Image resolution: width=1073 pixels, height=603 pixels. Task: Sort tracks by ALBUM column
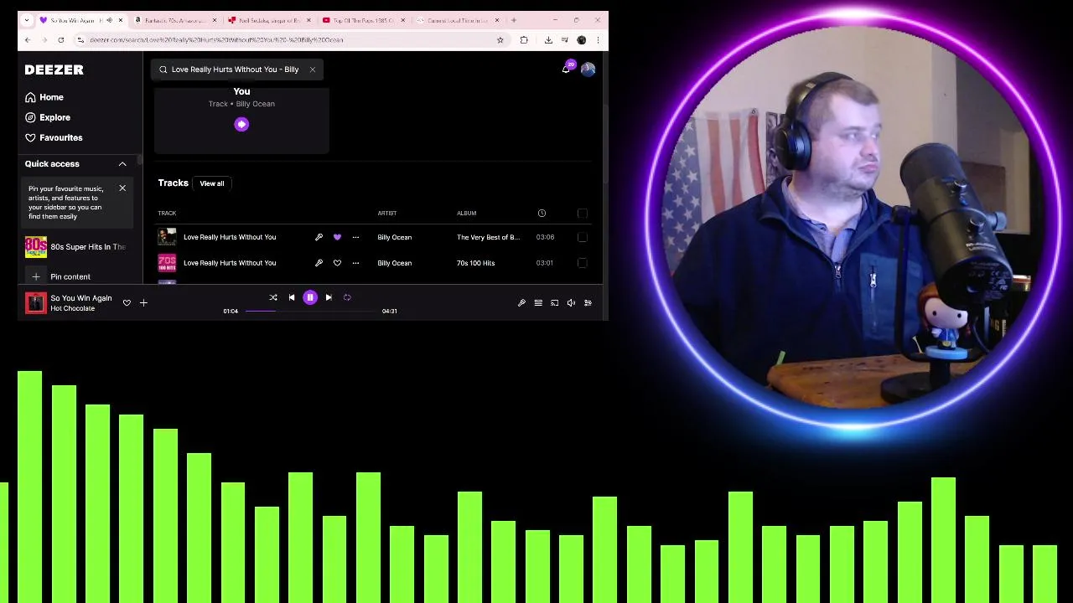(466, 214)
